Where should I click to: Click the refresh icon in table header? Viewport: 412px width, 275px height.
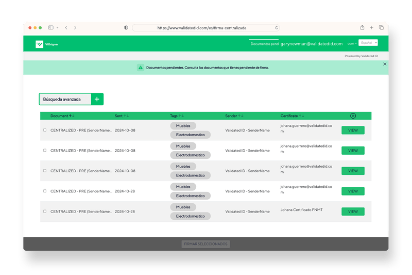point(353,116)
